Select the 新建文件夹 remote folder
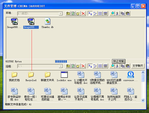149x113 pixels. point(47,77)
